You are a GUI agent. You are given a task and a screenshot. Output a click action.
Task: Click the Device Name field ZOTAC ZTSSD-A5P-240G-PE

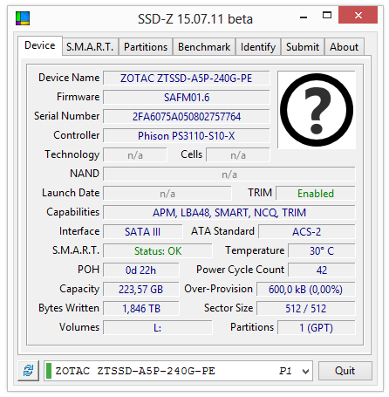(x=187, y=79)
